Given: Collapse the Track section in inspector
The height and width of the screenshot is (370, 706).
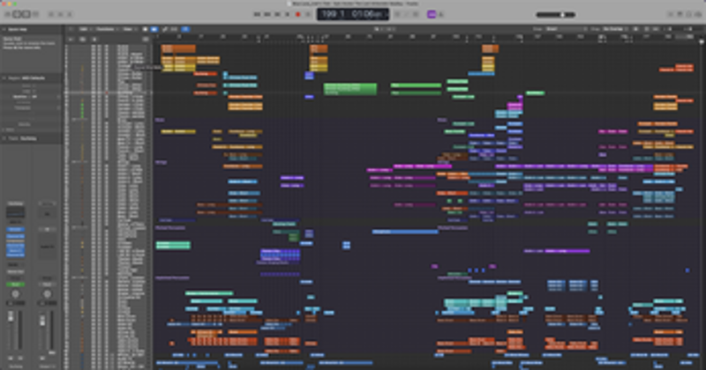Looking at the screenshot, I should (x=4, y=138).
